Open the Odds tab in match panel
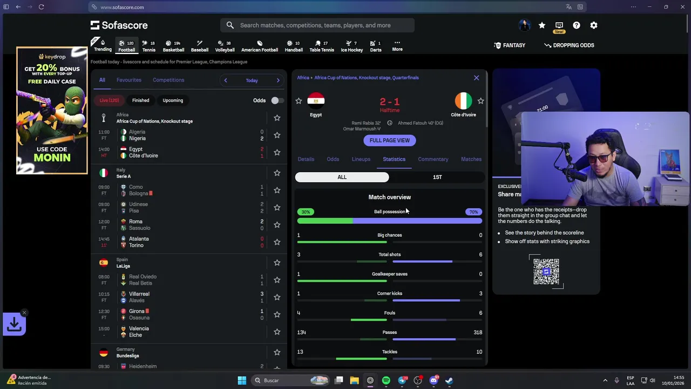 pyautogui.click(x=333, y=159)
